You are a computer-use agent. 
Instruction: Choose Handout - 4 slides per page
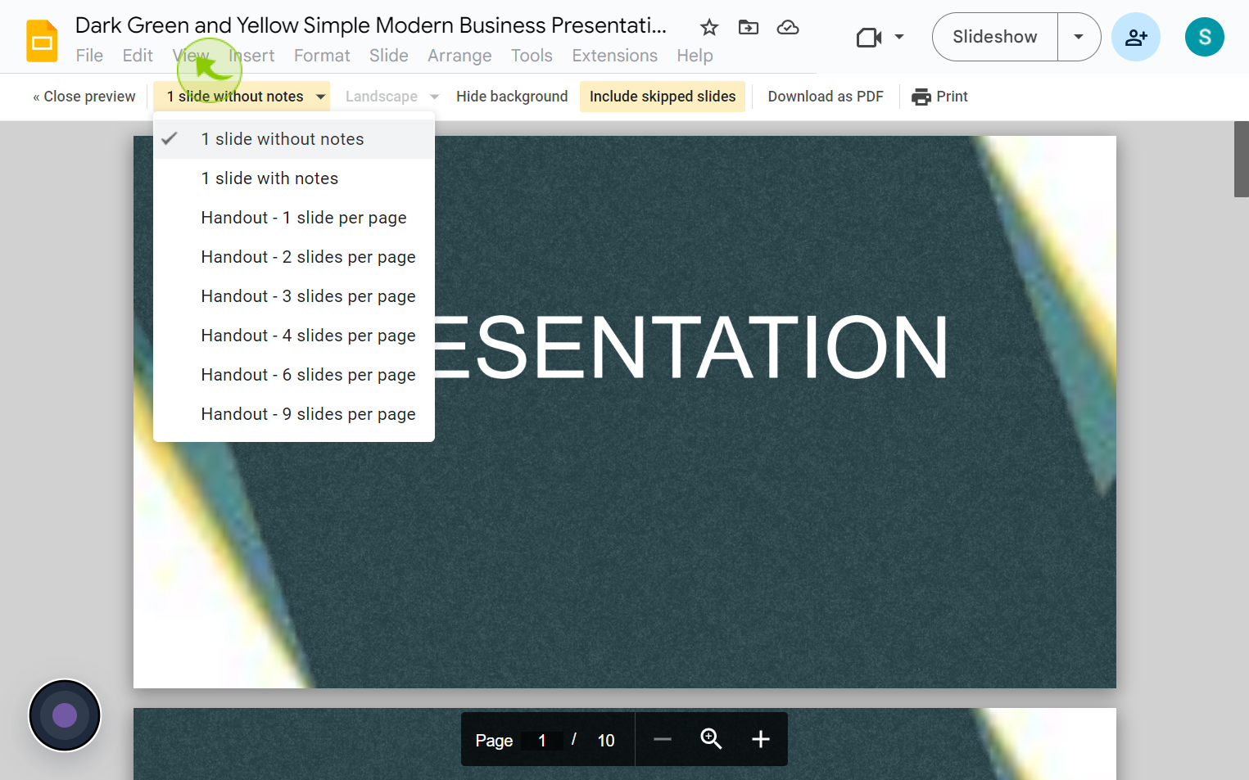[x=294, y=336]
